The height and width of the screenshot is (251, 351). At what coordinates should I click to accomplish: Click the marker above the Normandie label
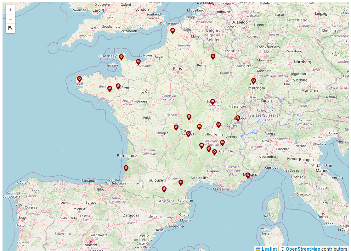tap(138, 62)
